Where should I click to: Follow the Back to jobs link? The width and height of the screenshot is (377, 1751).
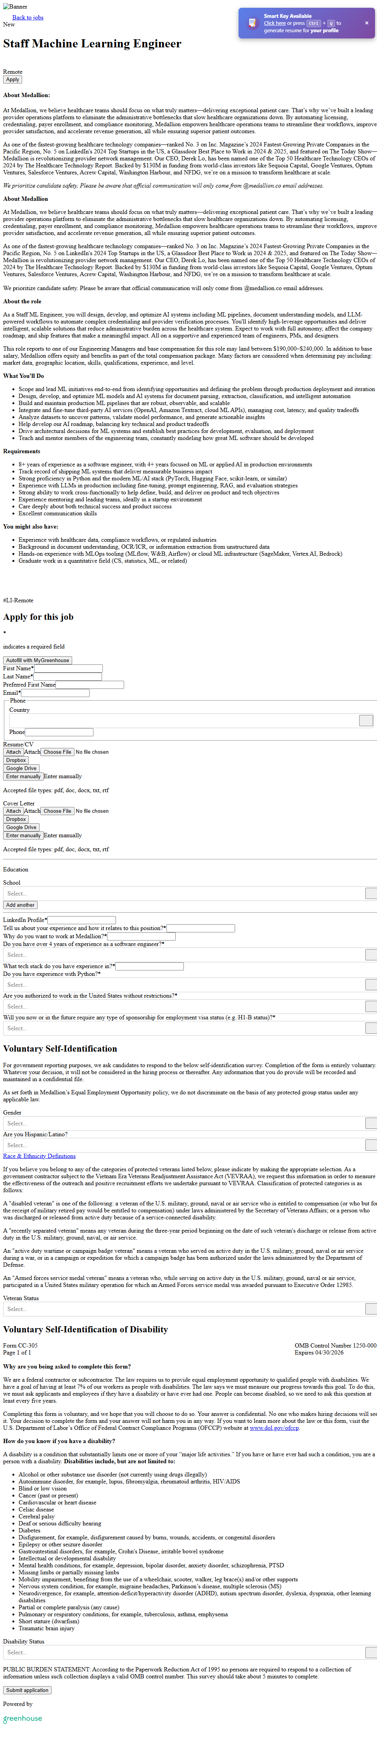coord(28,18)
